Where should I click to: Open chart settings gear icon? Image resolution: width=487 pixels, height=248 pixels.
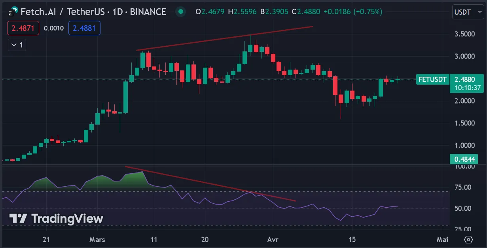point(469,240)
